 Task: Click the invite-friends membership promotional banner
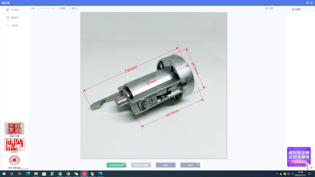[x=299, y=157]
